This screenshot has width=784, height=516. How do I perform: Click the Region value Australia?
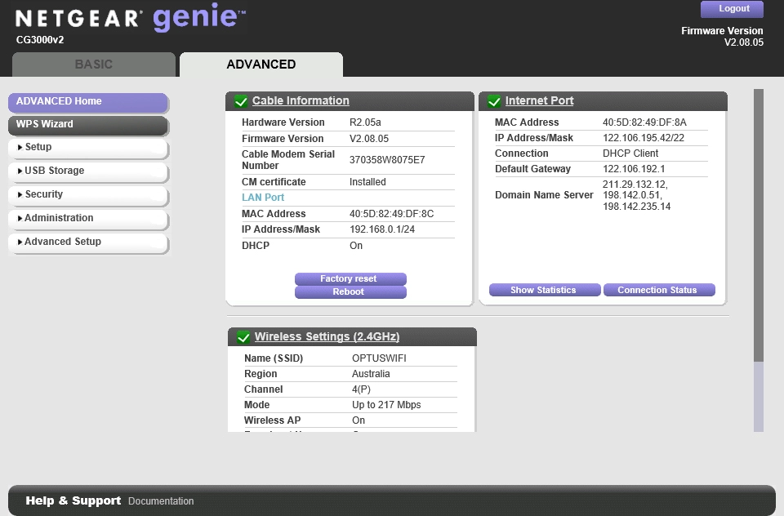[371, 374]
